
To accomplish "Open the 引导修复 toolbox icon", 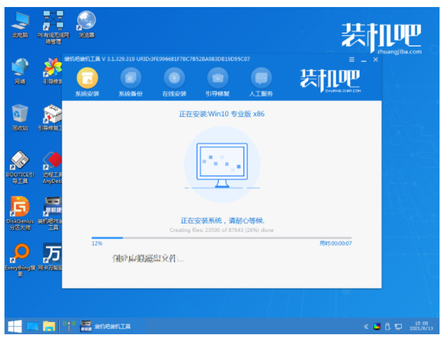I will coord(217,78).
